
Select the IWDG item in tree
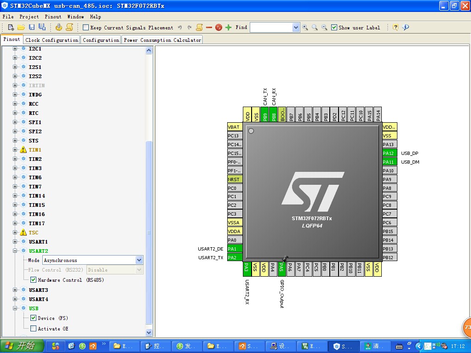(x=35, y=95)
